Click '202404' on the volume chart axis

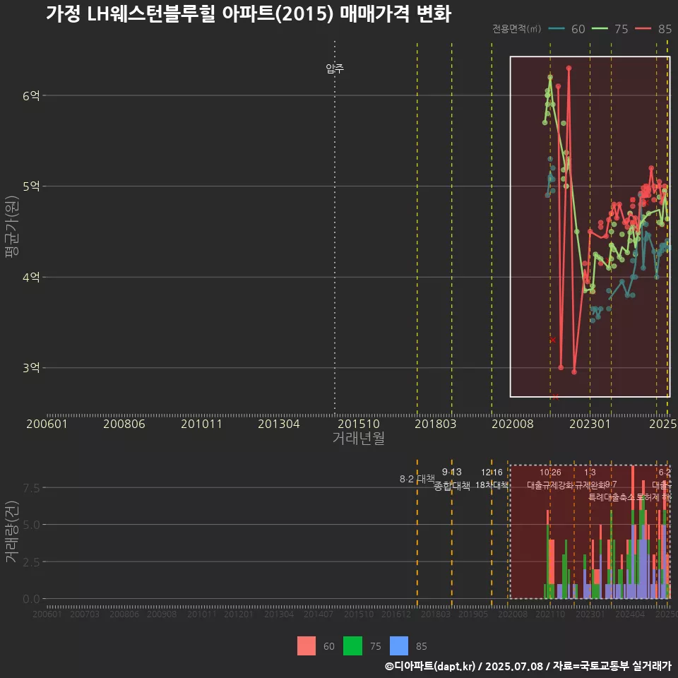tap(630, 614)
